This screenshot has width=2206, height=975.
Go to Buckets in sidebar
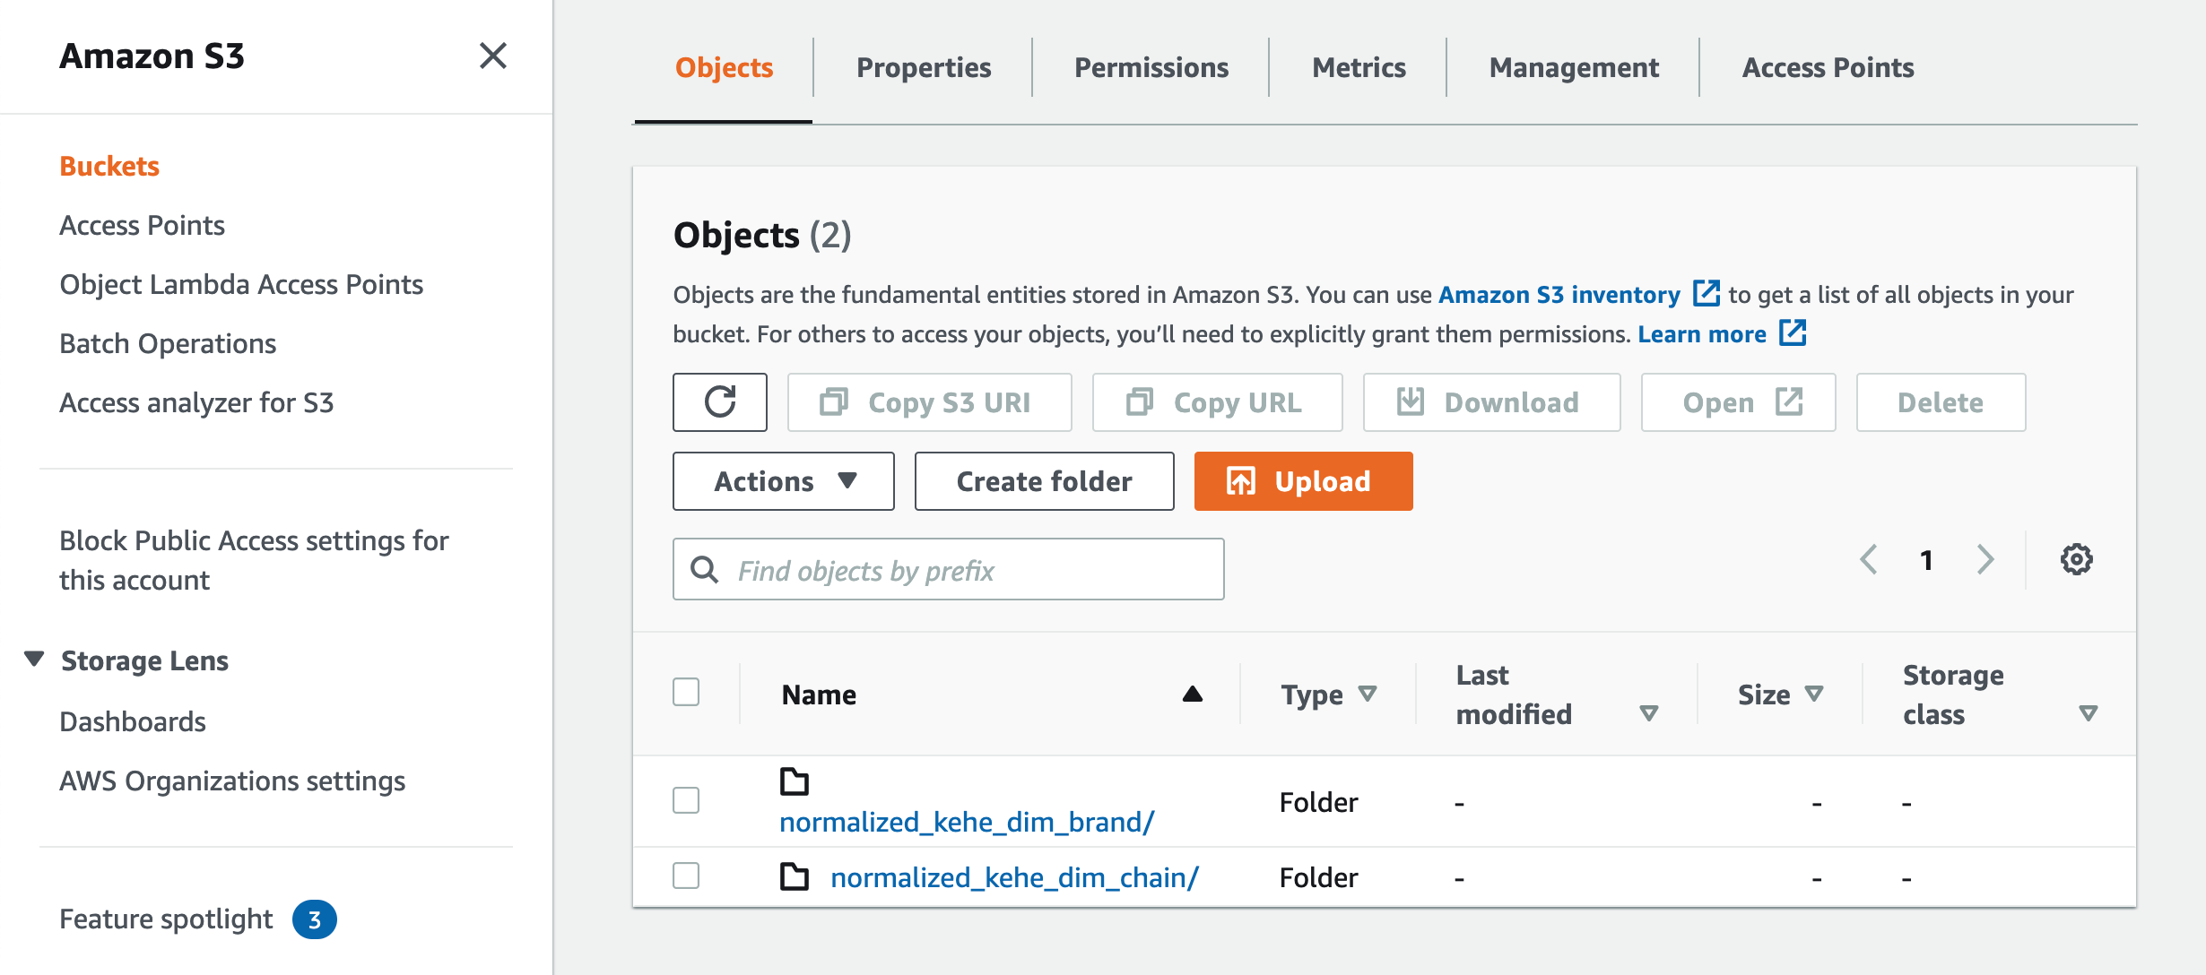[109, 166]
